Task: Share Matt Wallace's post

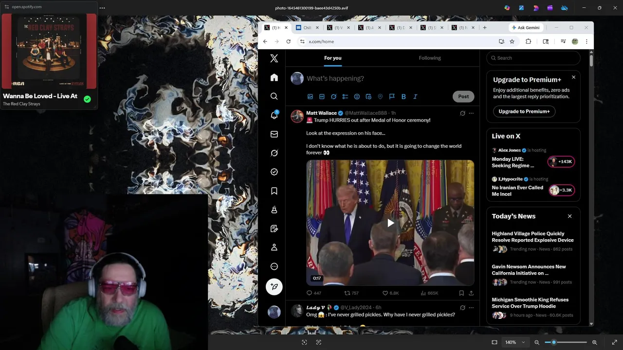Action: [x=471, y=293]
